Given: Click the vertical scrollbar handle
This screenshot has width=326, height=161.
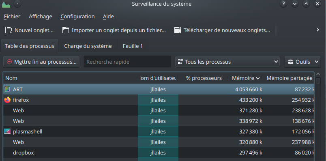Looking at the screenshot, I should coord(318,81).
